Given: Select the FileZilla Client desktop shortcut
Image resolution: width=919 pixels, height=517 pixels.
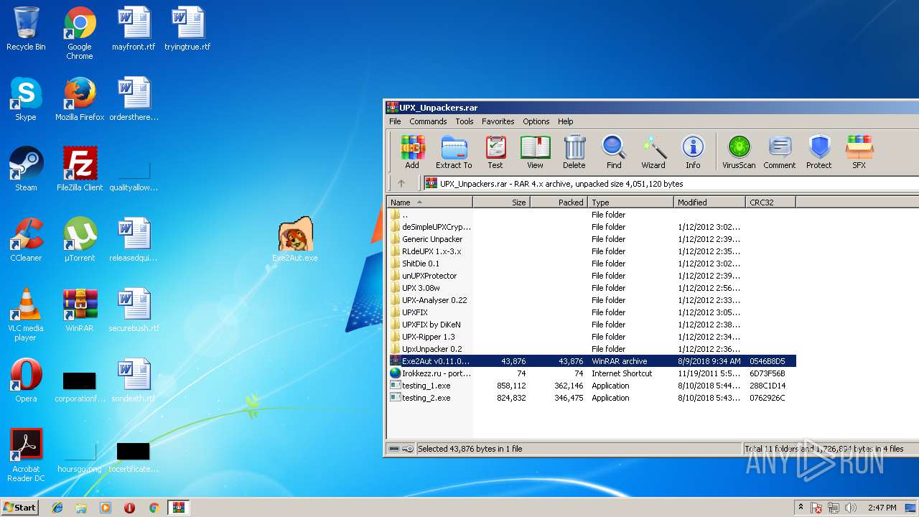Looking at the screenshot, I should [80, 169].
